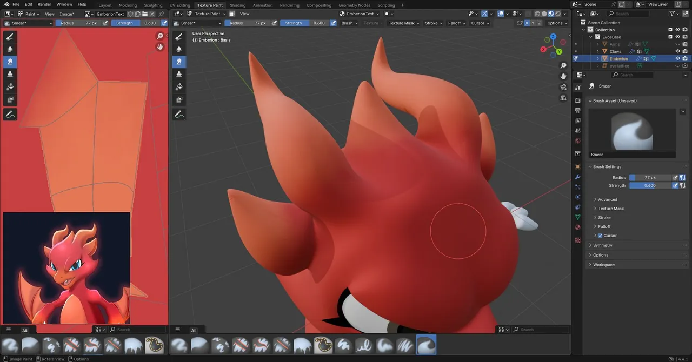Toggle Y axis symmetry button
This screenshot has height=362, width=692.
coord(533,23)
